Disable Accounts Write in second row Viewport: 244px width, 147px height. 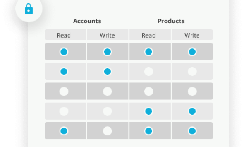[x=107, y=72]
